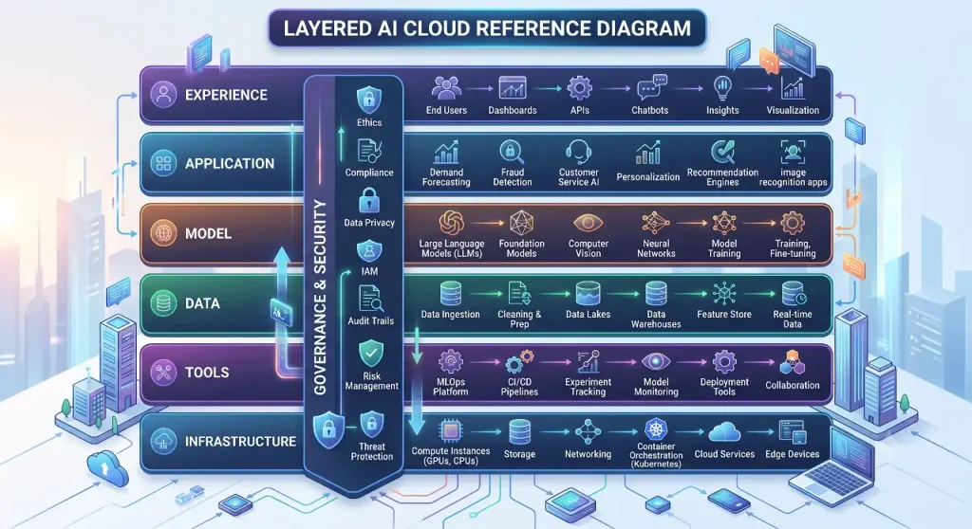Click the Collaboration hexagons icon
The height and width of the screenshot is (529, 972).
(793, 363)
